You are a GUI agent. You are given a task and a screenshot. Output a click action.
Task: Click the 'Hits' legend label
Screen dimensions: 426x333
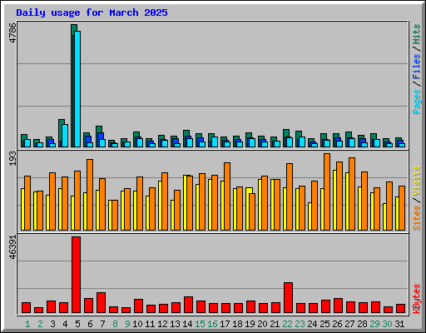click(417, 34)
